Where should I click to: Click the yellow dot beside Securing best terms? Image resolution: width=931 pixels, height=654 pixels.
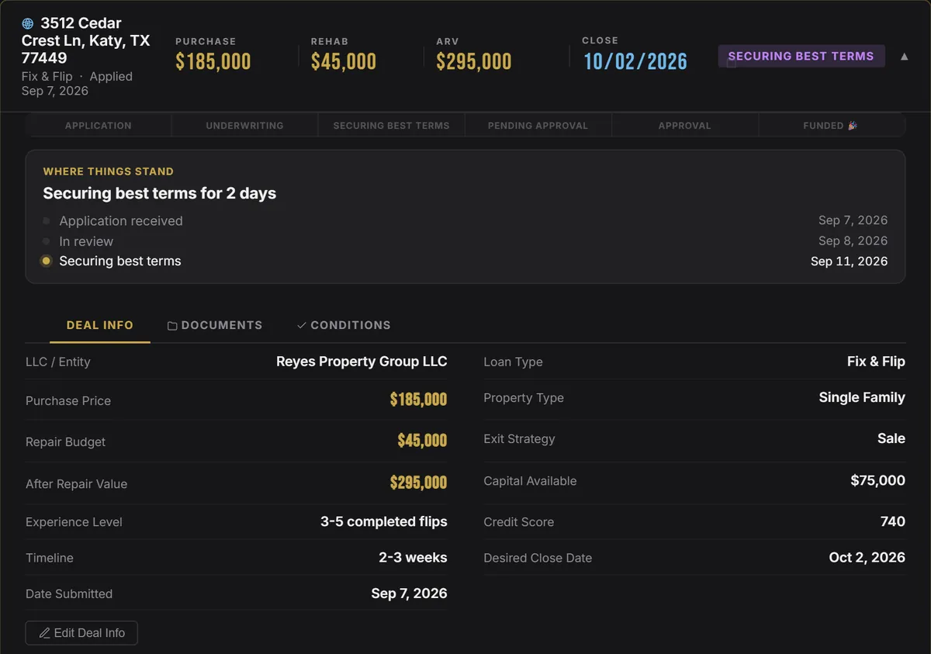[x=46, y=261]
